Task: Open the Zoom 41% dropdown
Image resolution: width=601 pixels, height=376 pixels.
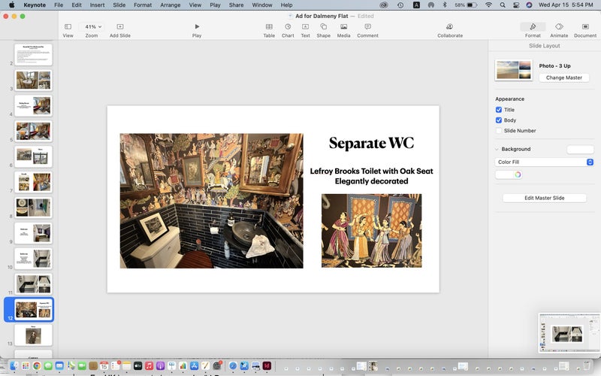Action: tap(91, 27)
